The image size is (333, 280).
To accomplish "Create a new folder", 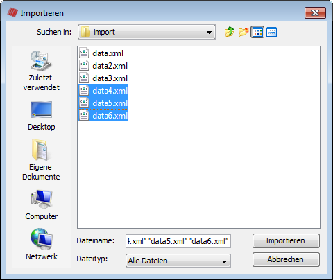I will [x=244, y=32].
